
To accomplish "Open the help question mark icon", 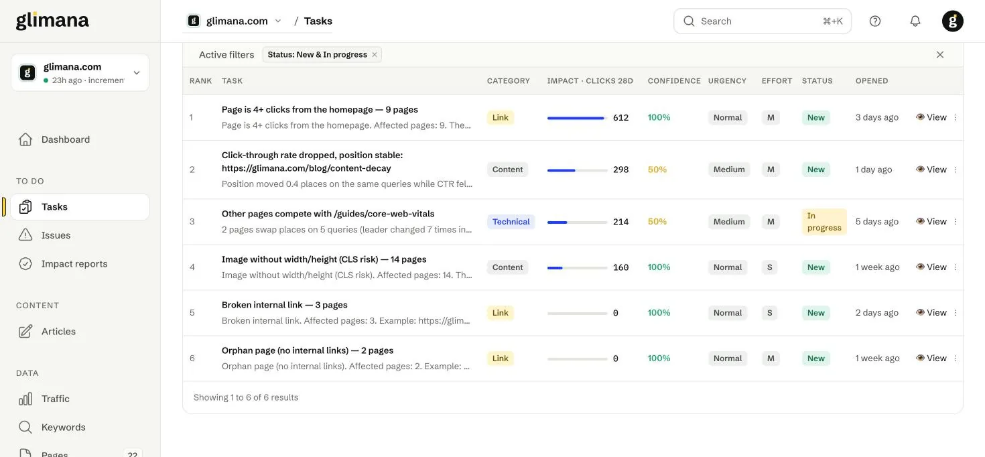I will click(875, 21).
